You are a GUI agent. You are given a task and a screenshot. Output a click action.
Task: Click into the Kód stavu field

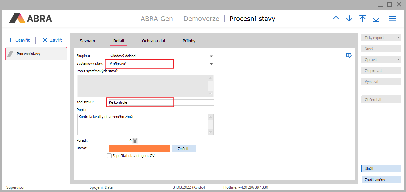click(160, 102)
